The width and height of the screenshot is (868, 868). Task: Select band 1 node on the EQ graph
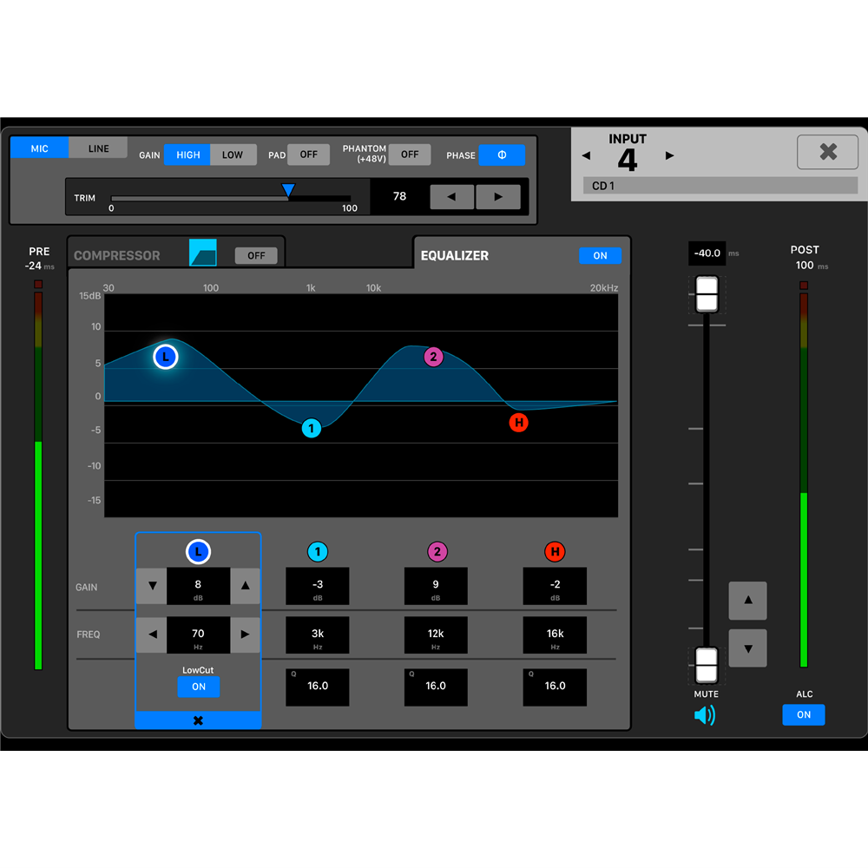pos(311,428)
